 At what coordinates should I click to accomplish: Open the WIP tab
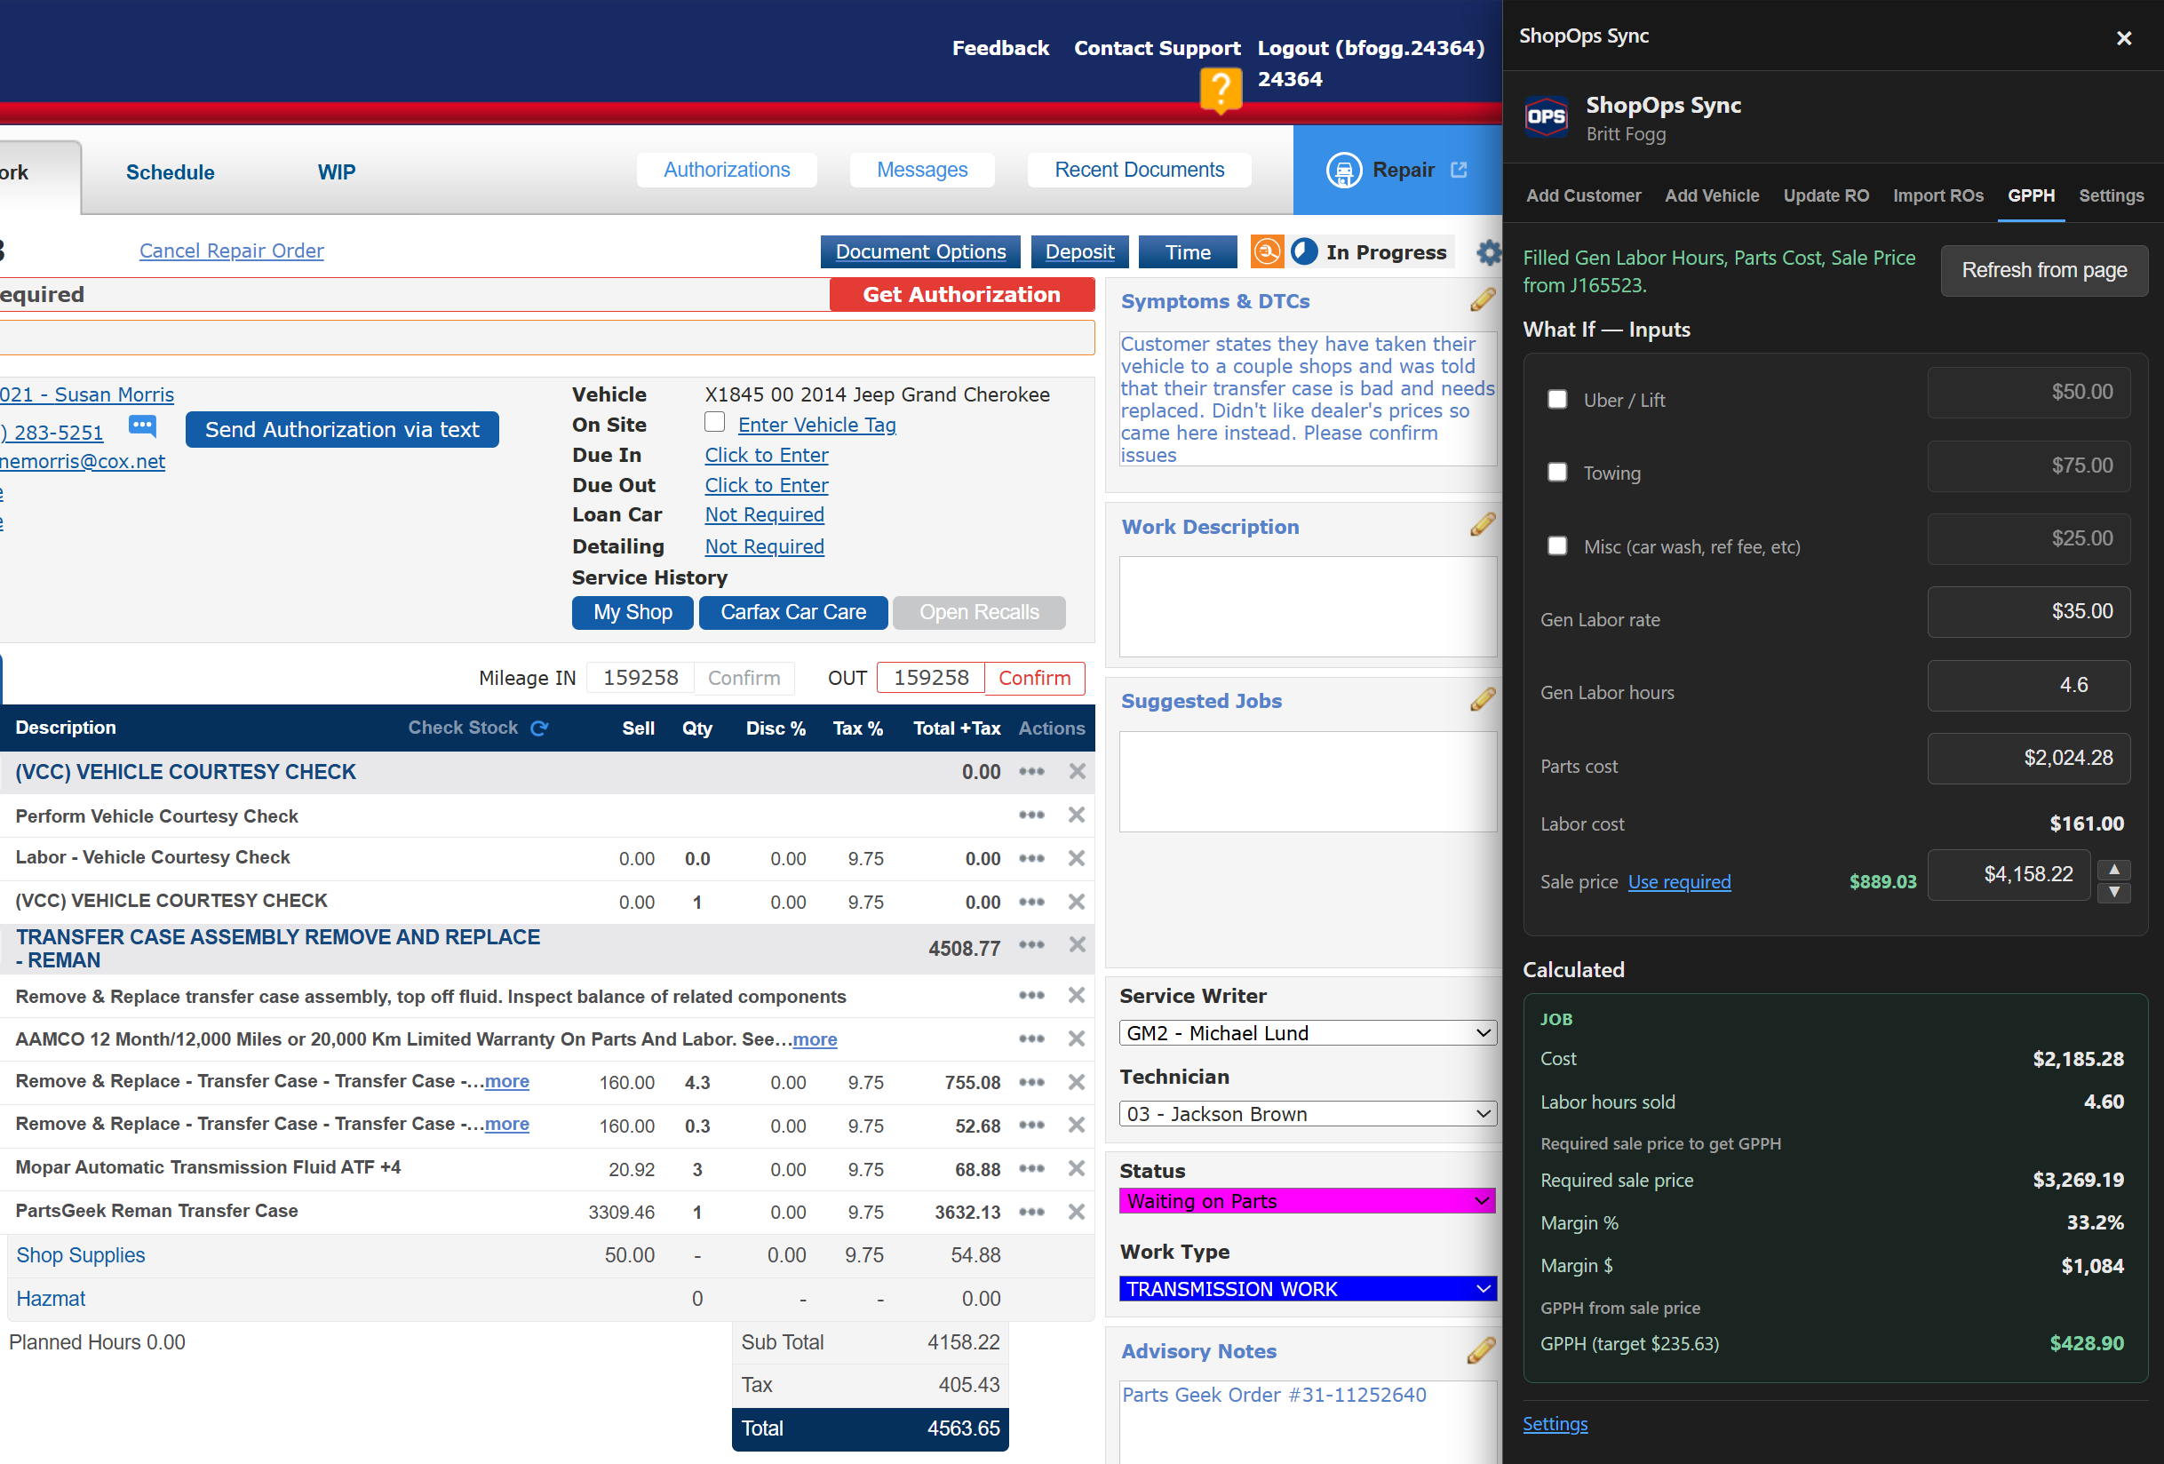click(336, 172)
